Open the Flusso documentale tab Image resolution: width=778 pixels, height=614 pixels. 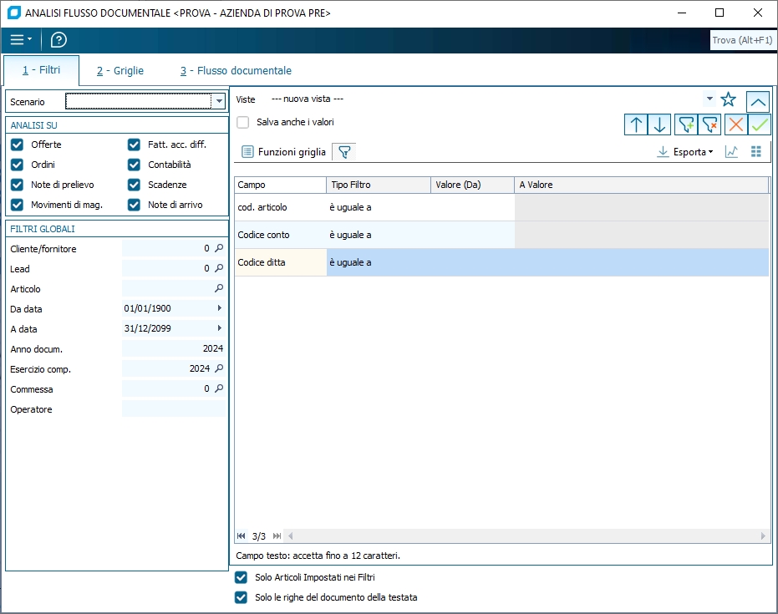236,71
